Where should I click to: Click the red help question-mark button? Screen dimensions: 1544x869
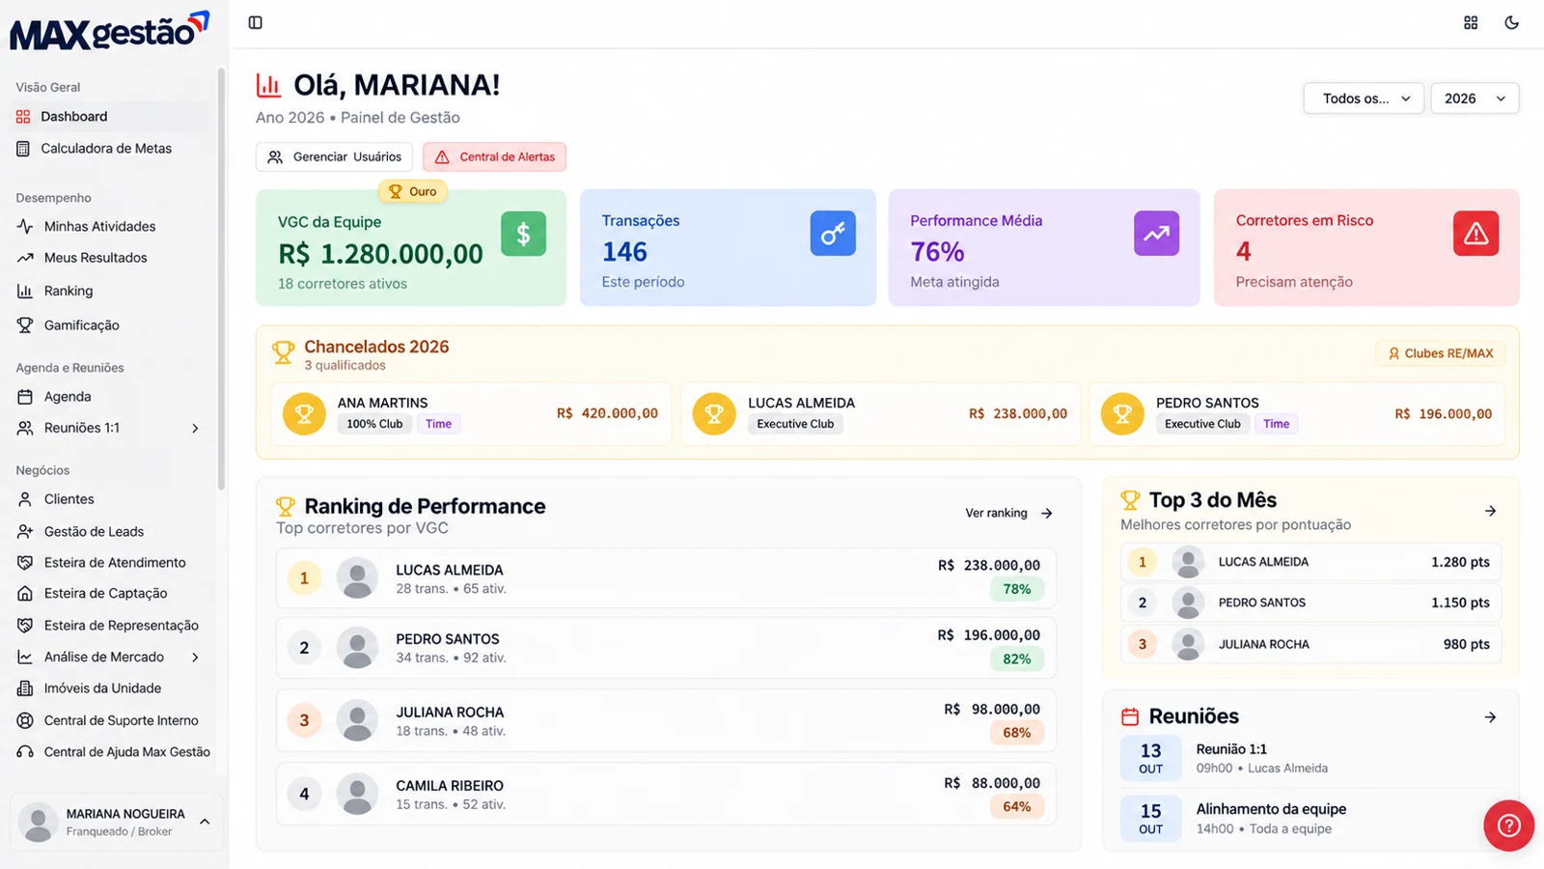pyautogui.click(x=1508, y=826)
